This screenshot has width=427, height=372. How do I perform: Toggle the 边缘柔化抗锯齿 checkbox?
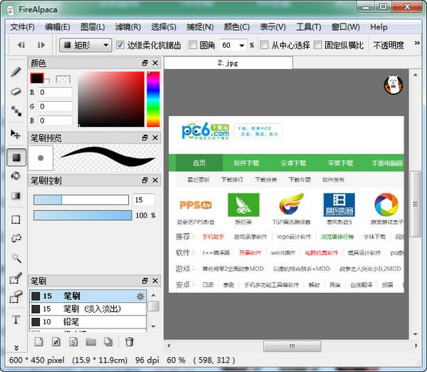tap(121, 45)
